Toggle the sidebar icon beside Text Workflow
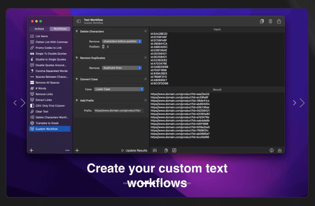This screenshot has width=315, height=206. pos(79,21)
